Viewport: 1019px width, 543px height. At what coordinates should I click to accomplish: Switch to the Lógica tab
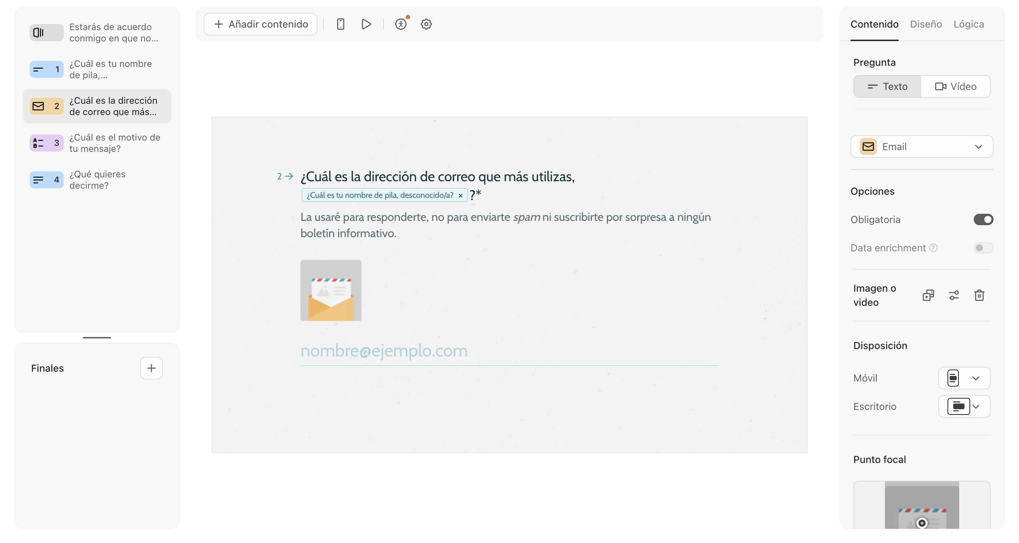(968, 24)
